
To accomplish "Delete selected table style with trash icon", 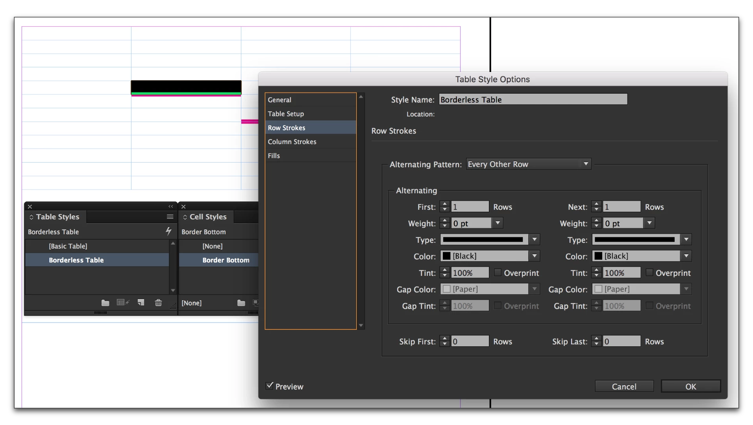I will tap(158, 302).
